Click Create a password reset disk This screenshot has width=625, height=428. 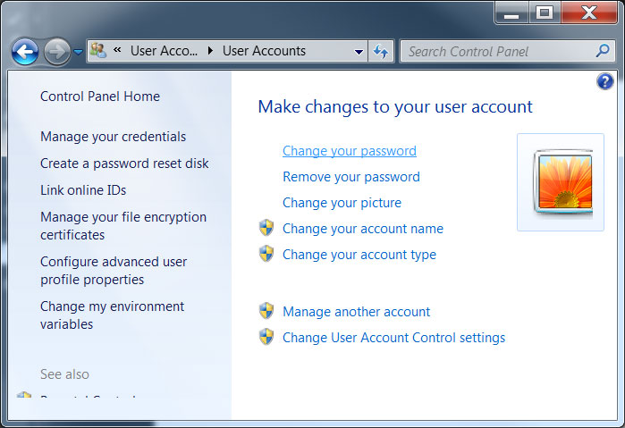[124, 164]
